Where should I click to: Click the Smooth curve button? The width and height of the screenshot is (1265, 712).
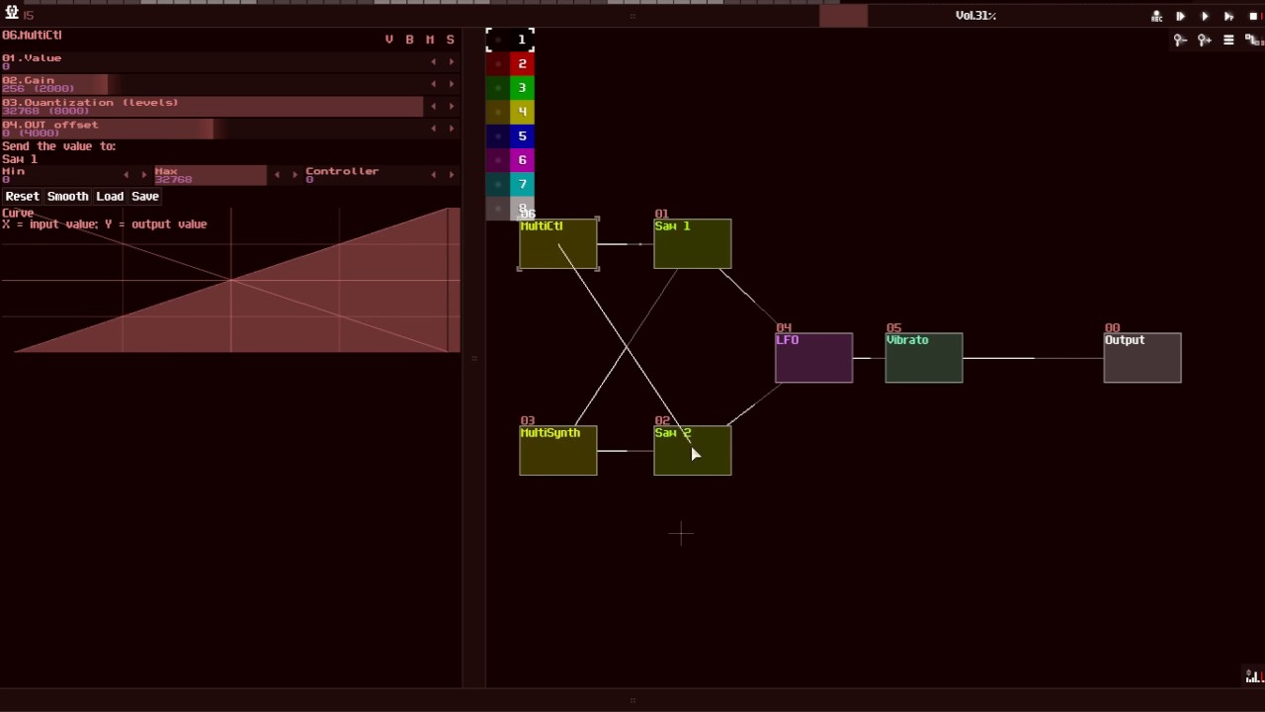tap(67, 197)
